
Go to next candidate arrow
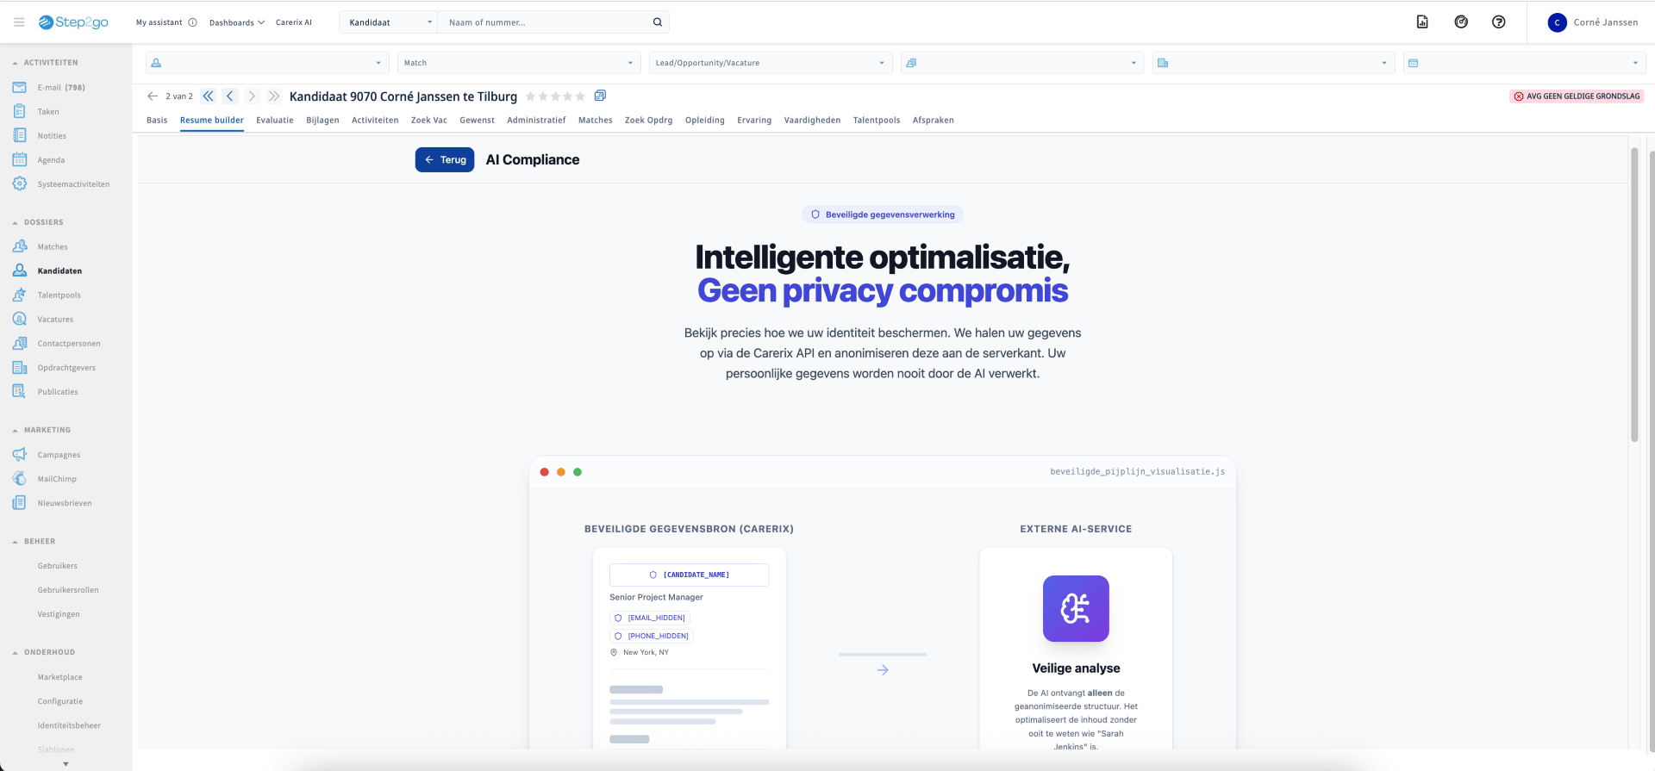[252, 96]
